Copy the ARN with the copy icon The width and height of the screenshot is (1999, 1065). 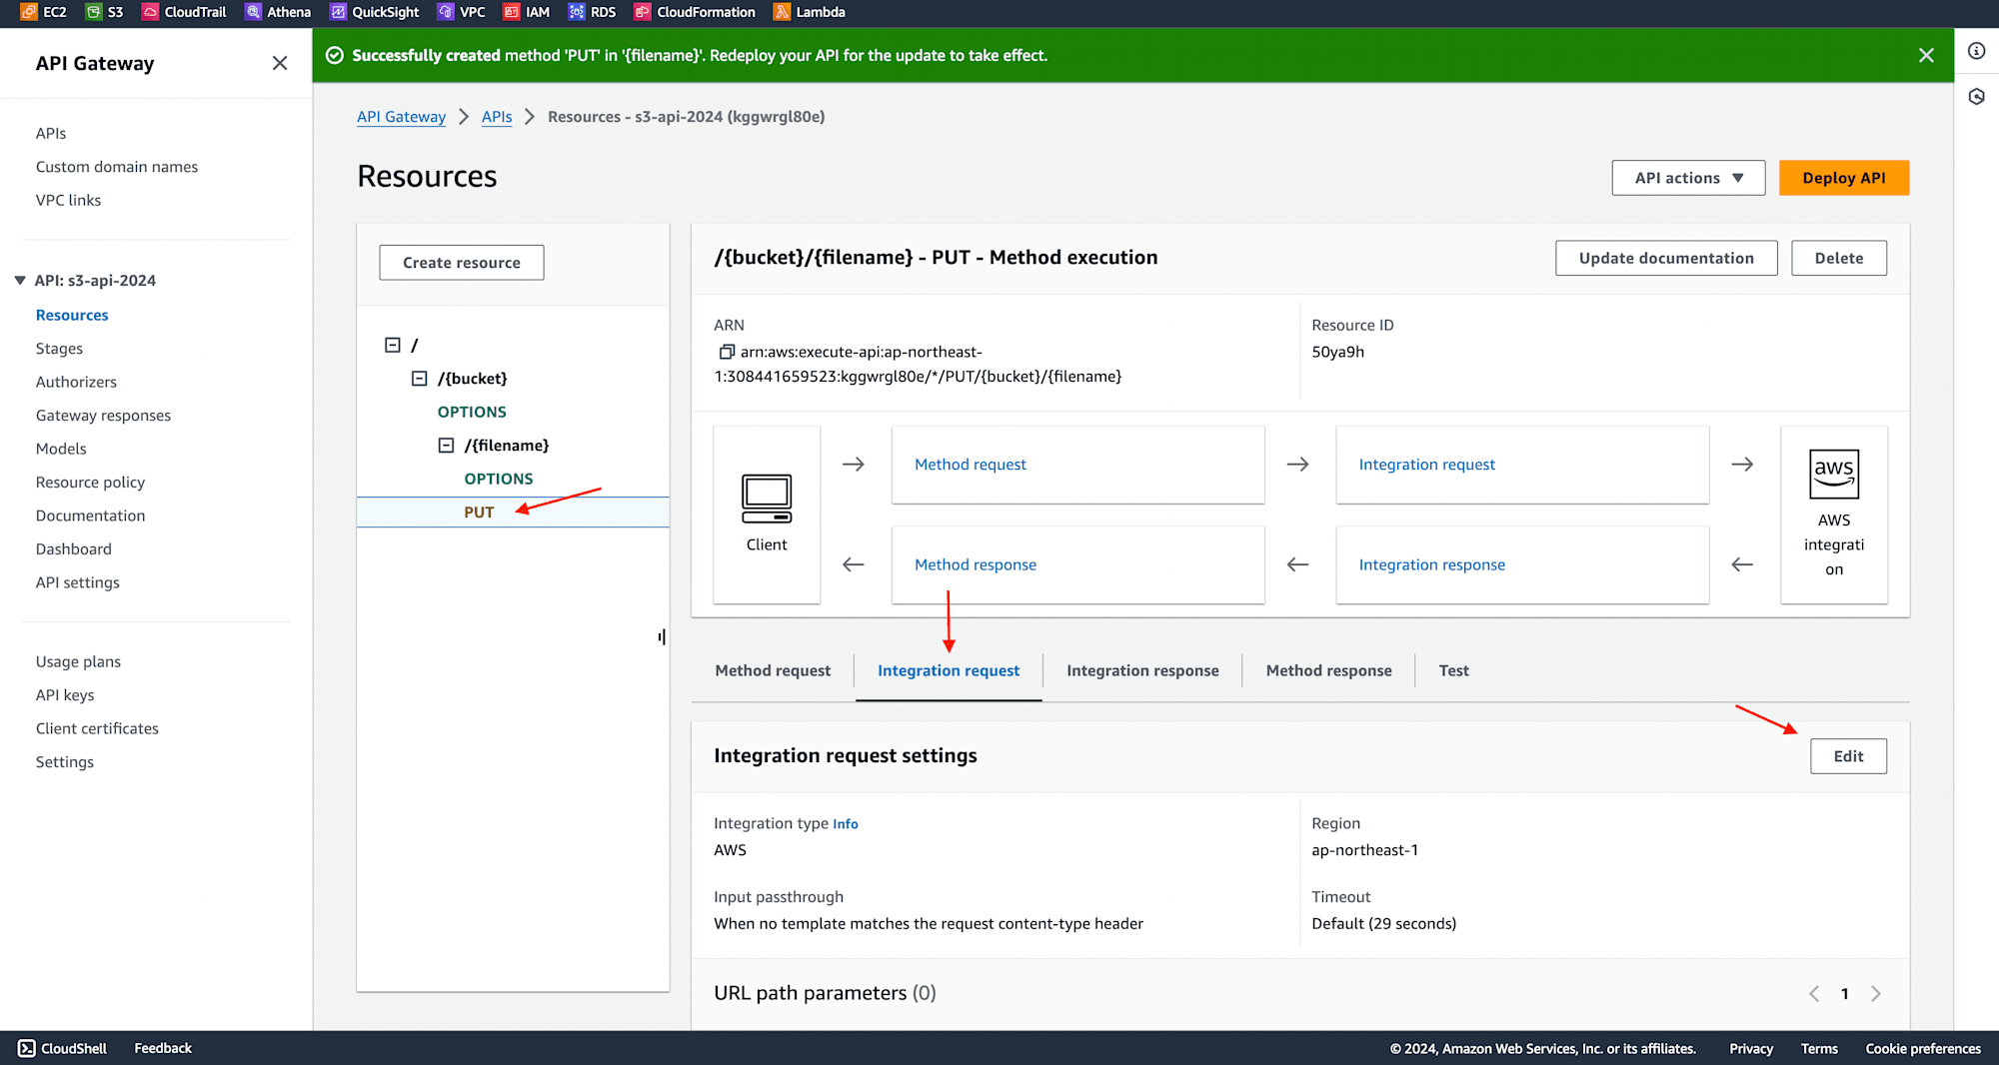click(x=727, y=352)
